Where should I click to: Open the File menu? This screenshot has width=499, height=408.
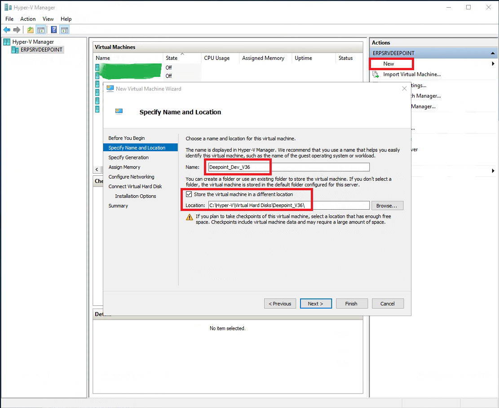coord(9,19)
